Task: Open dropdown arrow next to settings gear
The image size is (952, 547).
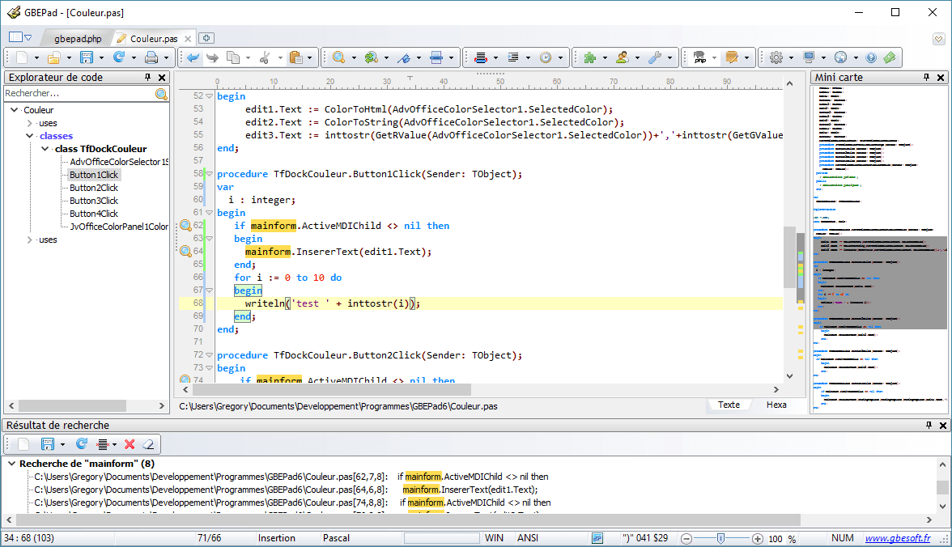Action: tap(791, 58)
